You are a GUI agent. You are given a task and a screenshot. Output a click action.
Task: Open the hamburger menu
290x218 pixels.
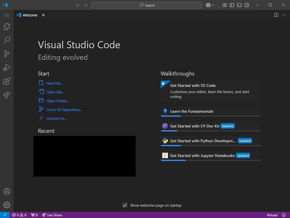(x=7, y=15)
